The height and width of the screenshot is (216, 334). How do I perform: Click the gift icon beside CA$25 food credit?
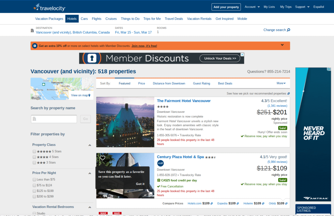pos(159,180)
